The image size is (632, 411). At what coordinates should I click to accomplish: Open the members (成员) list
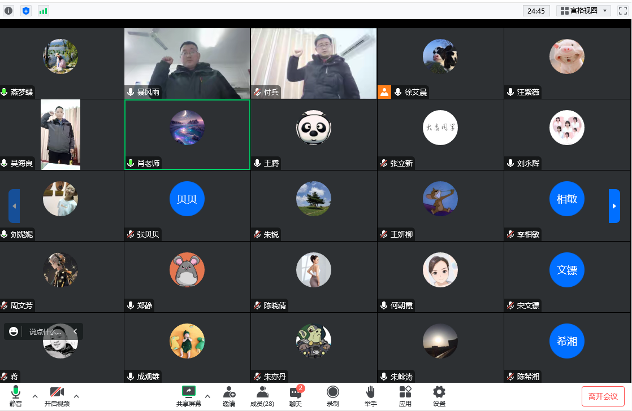click(262, 396)
